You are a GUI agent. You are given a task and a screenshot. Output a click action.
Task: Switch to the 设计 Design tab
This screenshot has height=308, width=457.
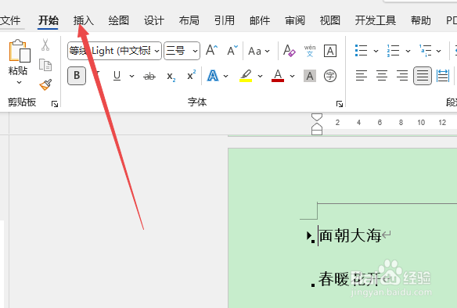click(x=154, y=20)
